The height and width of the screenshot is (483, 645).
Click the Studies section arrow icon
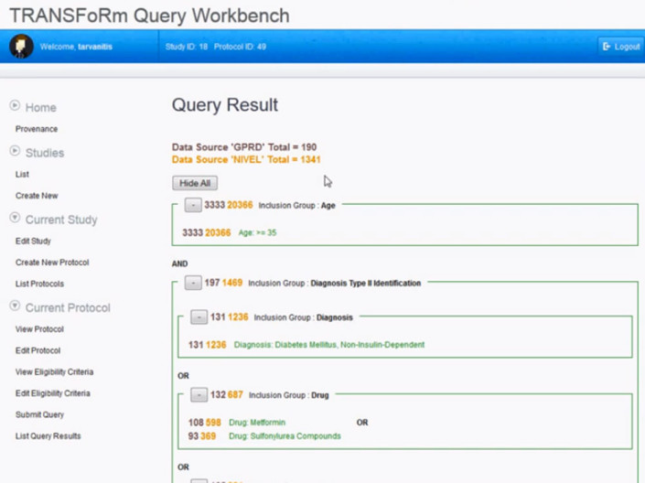pyautogui.click(x=15, y=151)
